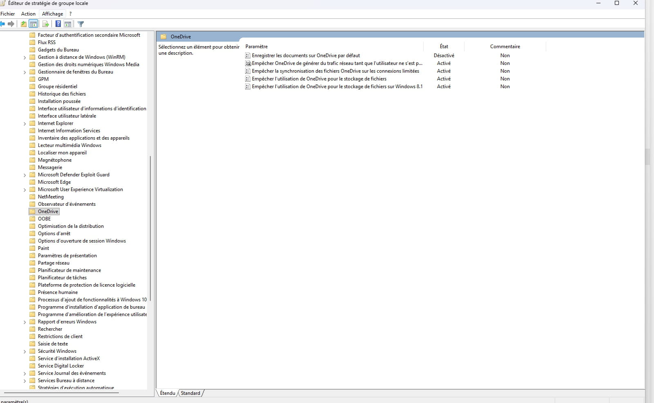Select 'Enregistrer les documents sur OneDrive par défaut'

coord(306,56)
